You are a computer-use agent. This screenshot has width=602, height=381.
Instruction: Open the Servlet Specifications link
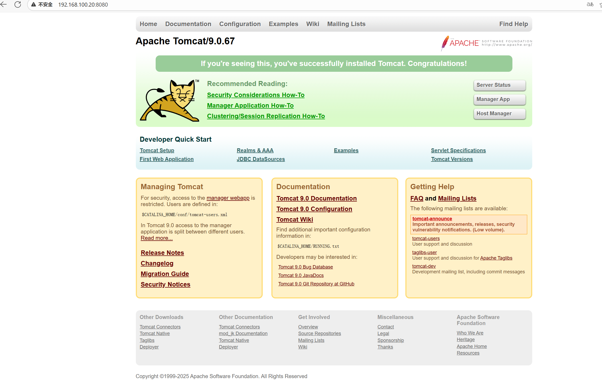pos(458,150)
